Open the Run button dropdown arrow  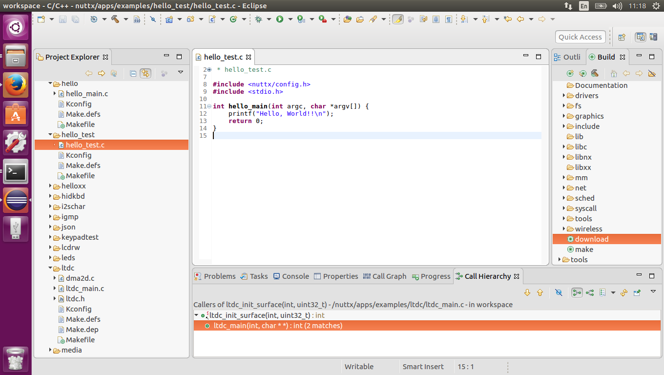pos(290,20)
